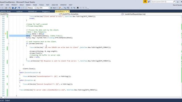Switch to the Program.cs tab
This screenshot has width=182, height=102.
[x=46, y=12]
